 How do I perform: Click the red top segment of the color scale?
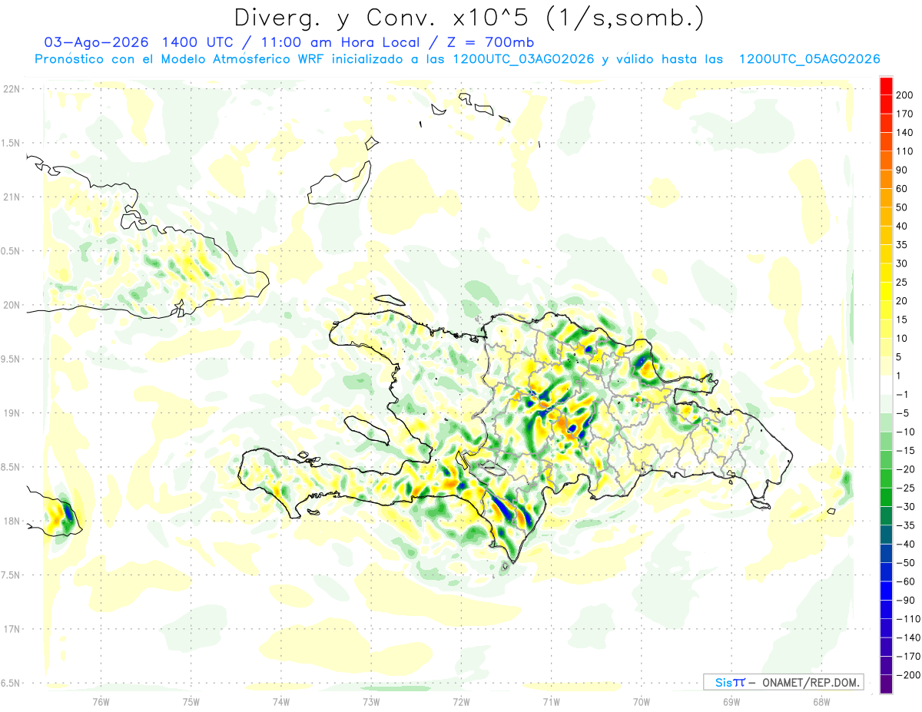[886, 85]
